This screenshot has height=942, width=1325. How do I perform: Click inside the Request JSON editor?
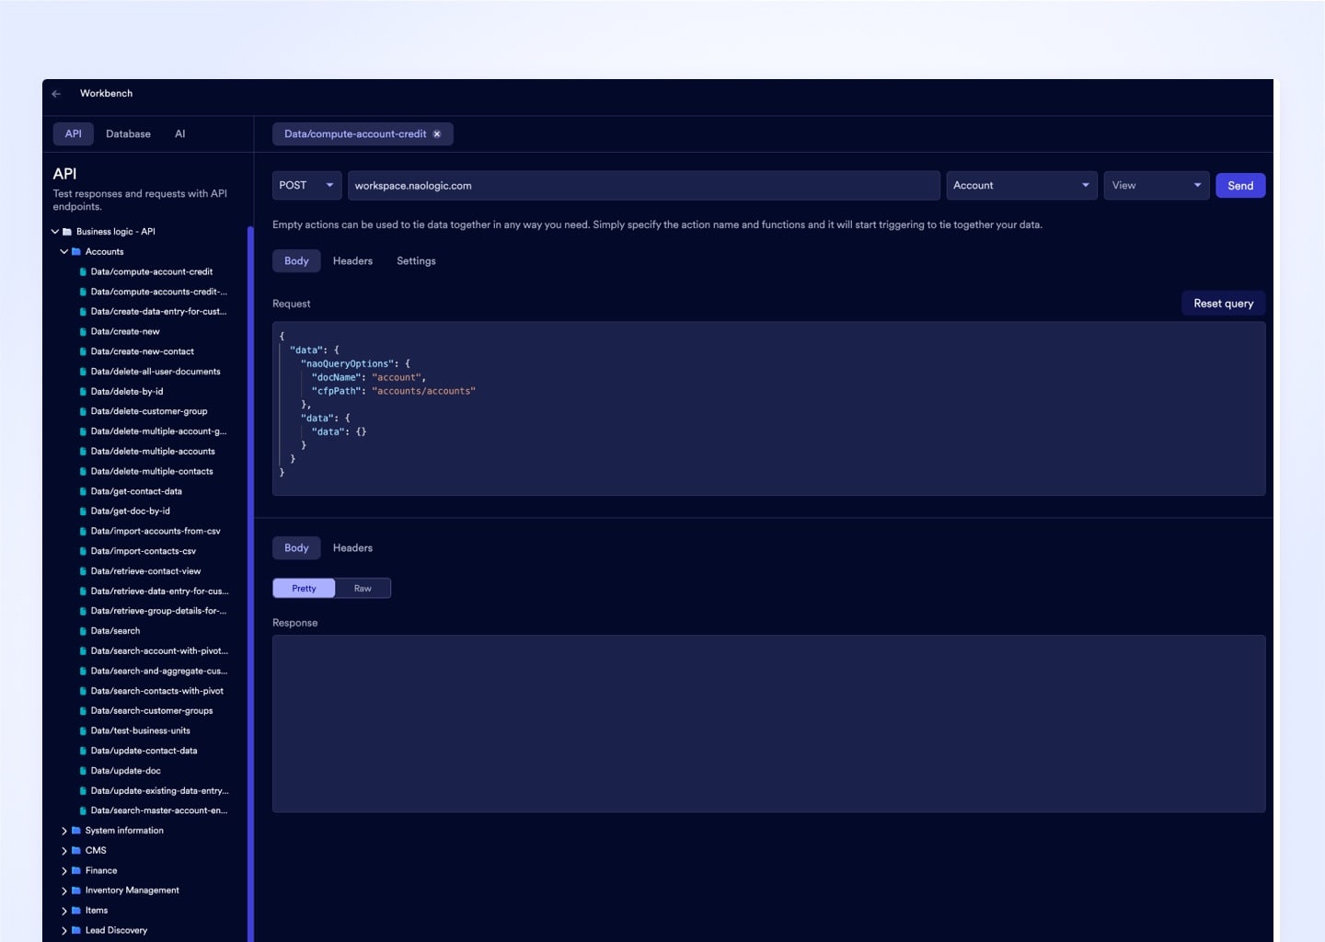(768, 408)
